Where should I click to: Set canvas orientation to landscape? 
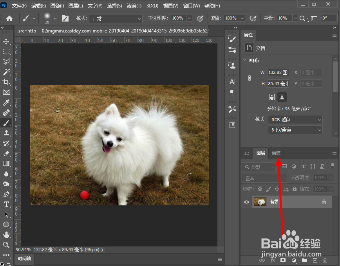click(282, 97)
